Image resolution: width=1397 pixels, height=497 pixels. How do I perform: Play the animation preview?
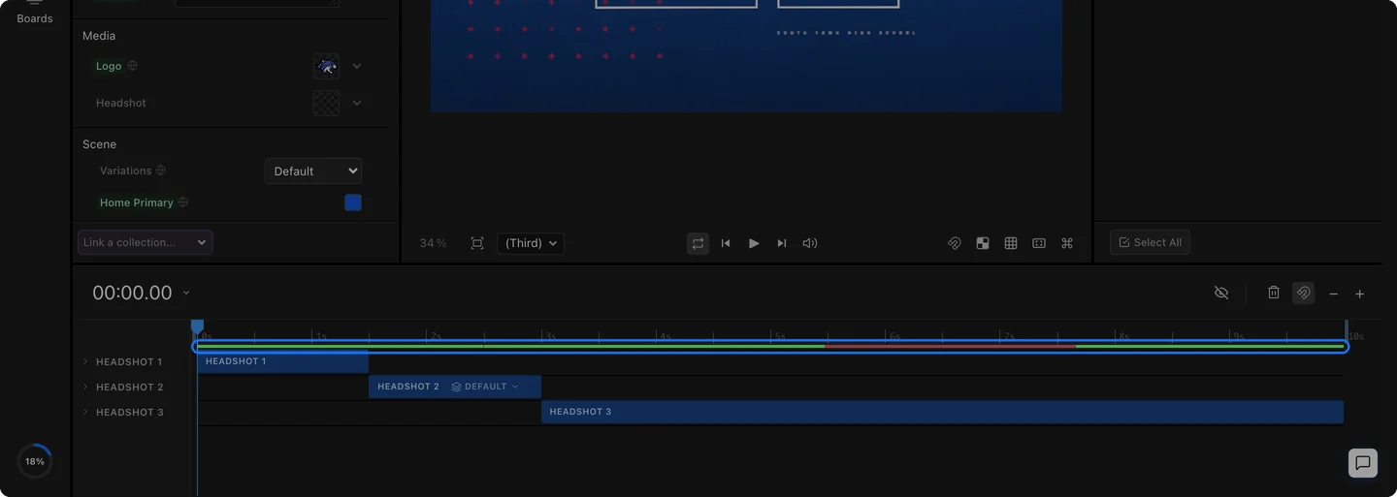click(754, 243)
